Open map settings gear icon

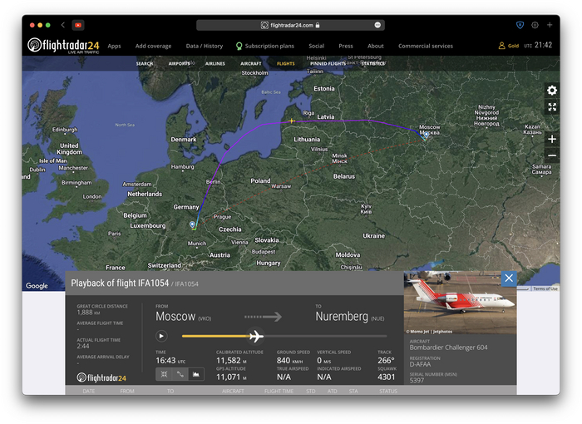coord(552,90)
